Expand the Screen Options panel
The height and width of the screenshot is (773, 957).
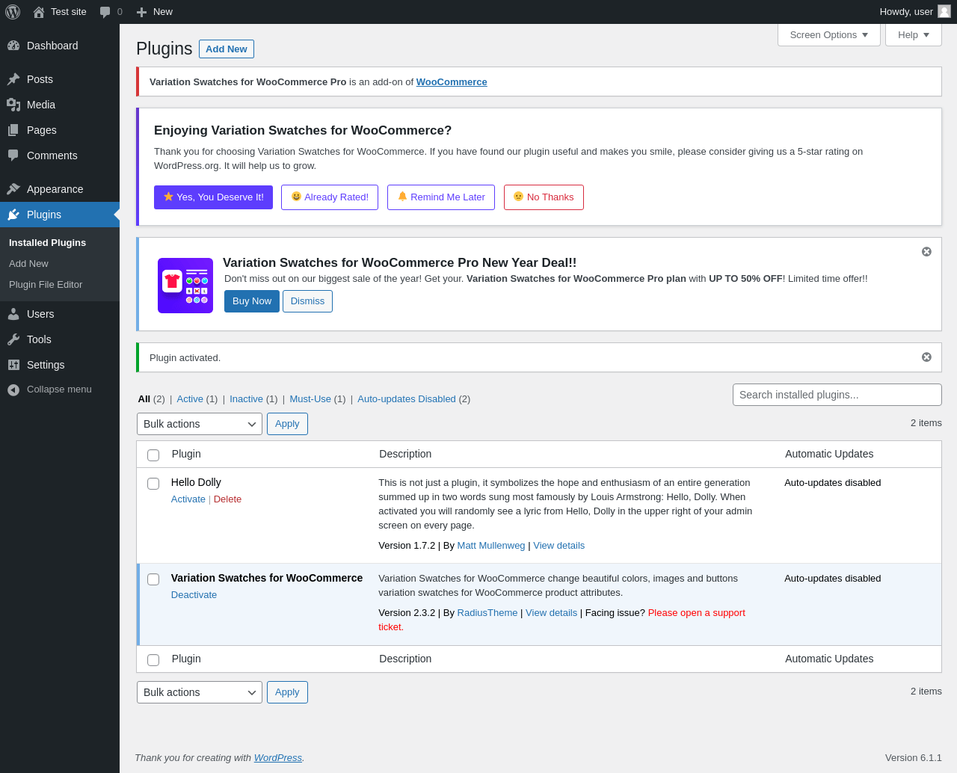(829, 35)
